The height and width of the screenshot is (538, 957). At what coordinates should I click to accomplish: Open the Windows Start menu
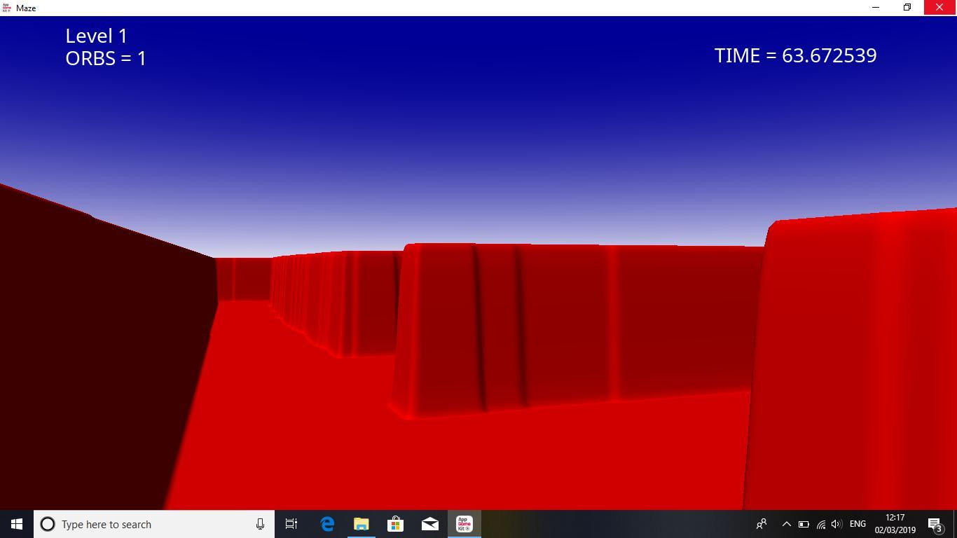(x=17, y=524)
